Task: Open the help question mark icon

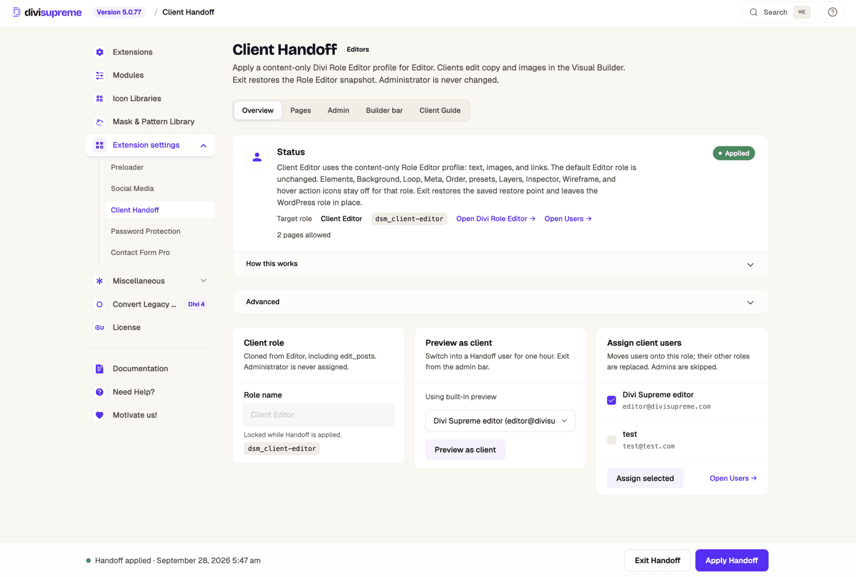Action: 832,12
